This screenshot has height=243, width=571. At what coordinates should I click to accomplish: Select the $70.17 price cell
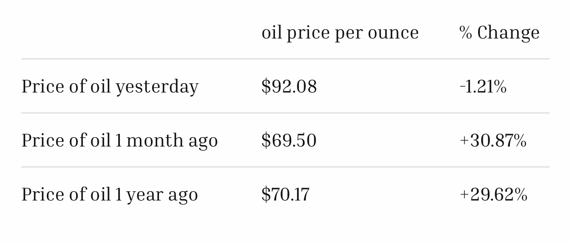[x=285, y=194]
